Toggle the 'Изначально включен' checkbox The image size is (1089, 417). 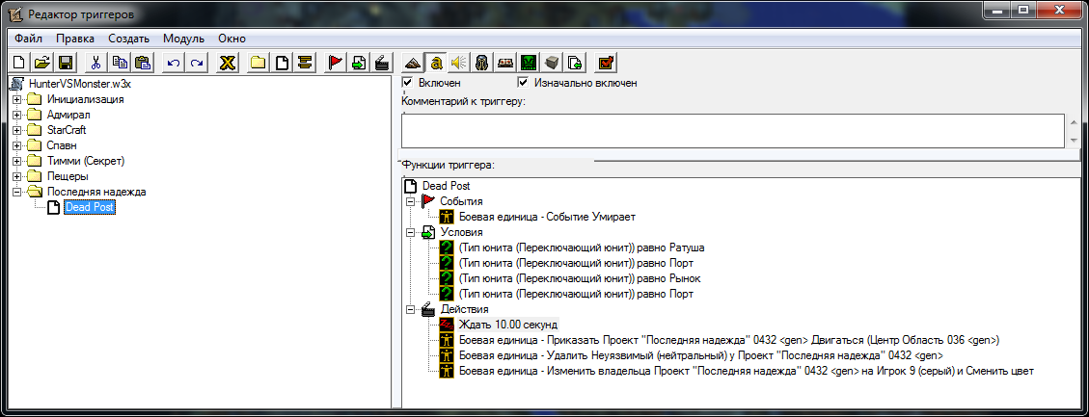click(x=524, y=83)
